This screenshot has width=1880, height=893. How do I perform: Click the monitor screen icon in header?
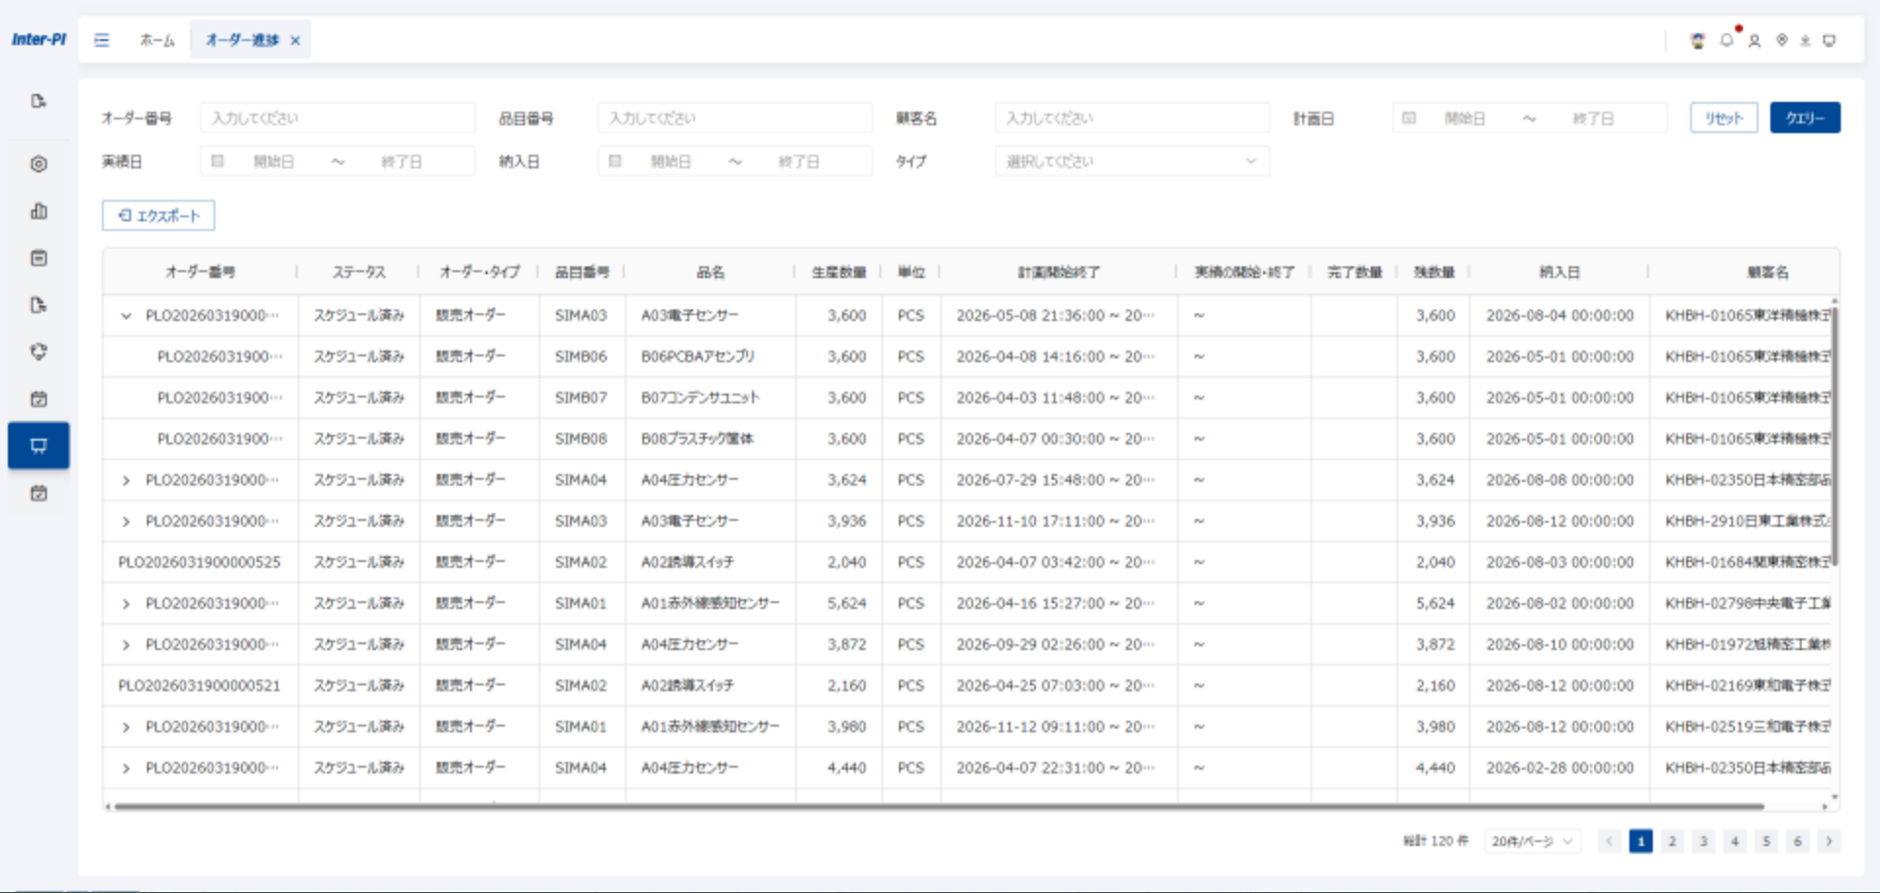click(x=1829, y=40)
